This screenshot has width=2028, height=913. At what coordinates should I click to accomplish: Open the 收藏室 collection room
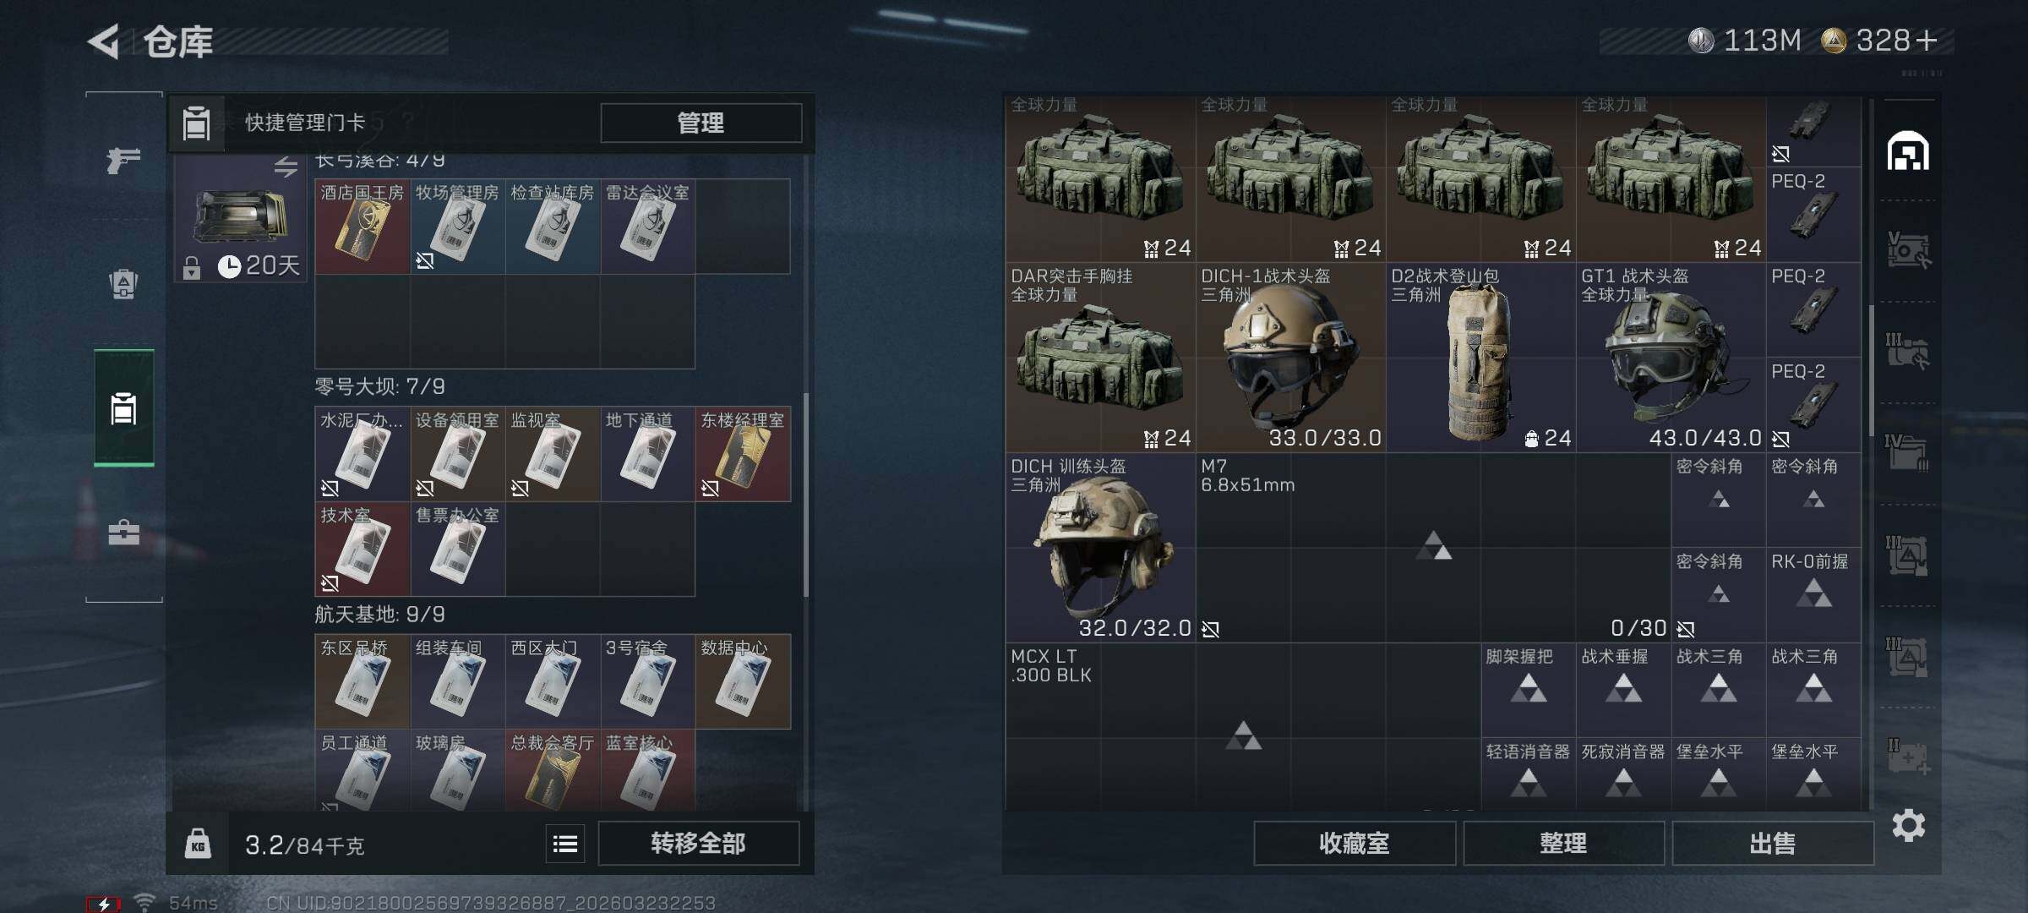point(1354,844)
